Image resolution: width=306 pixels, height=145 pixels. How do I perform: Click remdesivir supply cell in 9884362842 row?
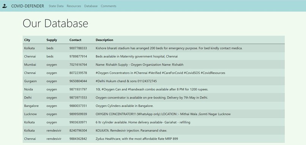54,139
